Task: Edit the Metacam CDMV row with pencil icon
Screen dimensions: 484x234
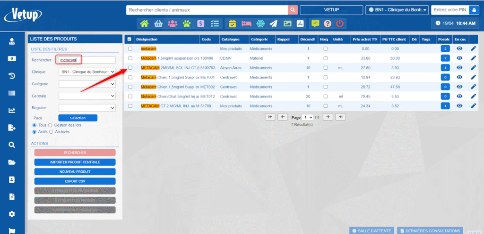Action: tap(474, 58)
